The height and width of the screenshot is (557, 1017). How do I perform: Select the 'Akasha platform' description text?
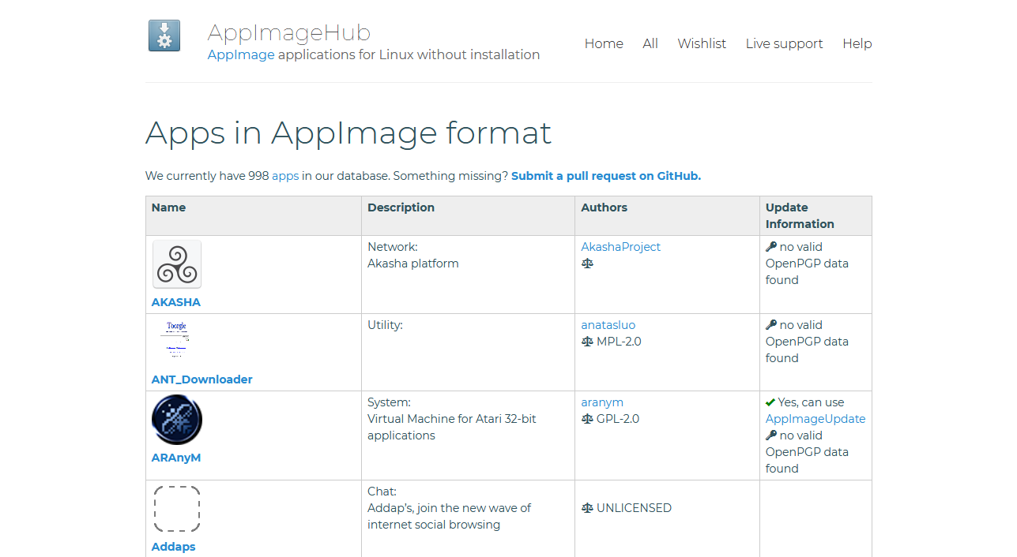click(x=413, y=264)
